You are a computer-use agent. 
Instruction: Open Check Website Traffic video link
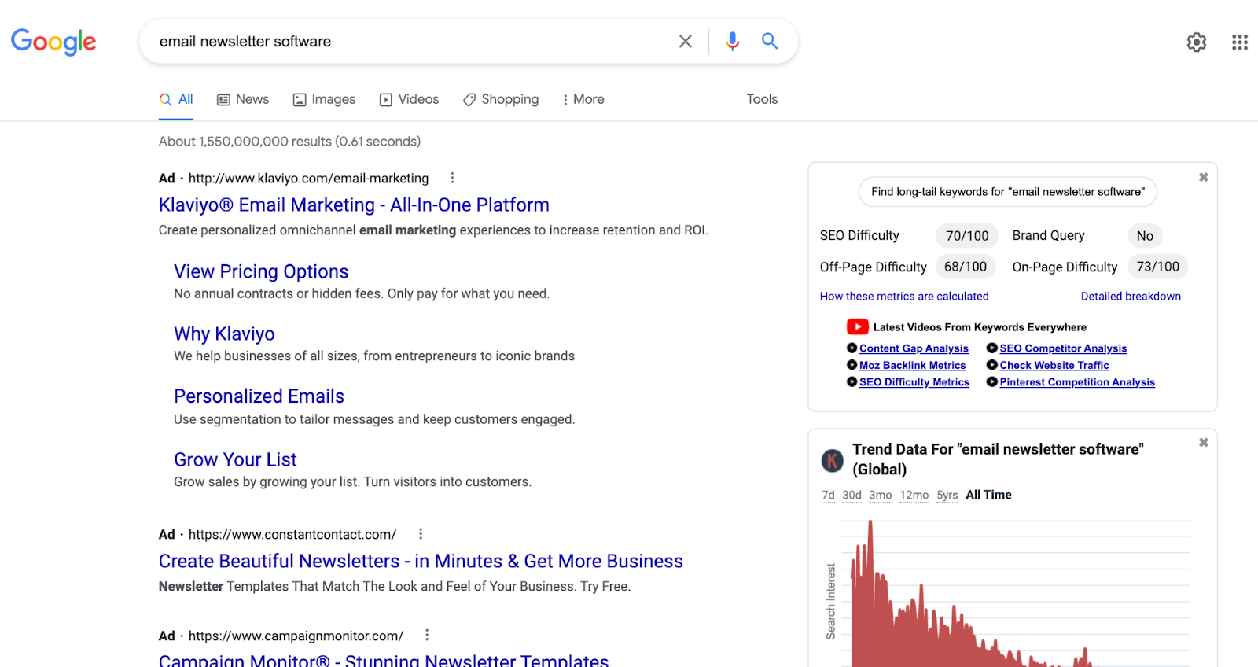1054,365
